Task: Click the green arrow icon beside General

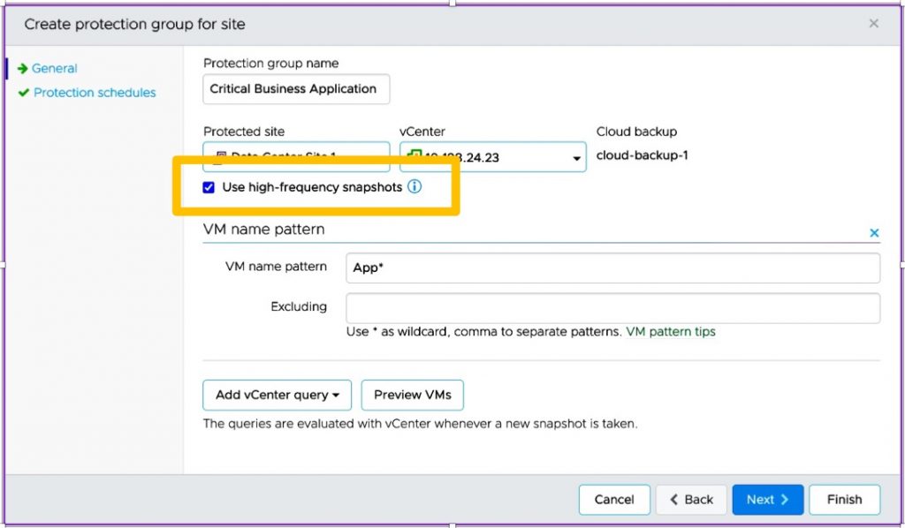Action: point(22,68)
